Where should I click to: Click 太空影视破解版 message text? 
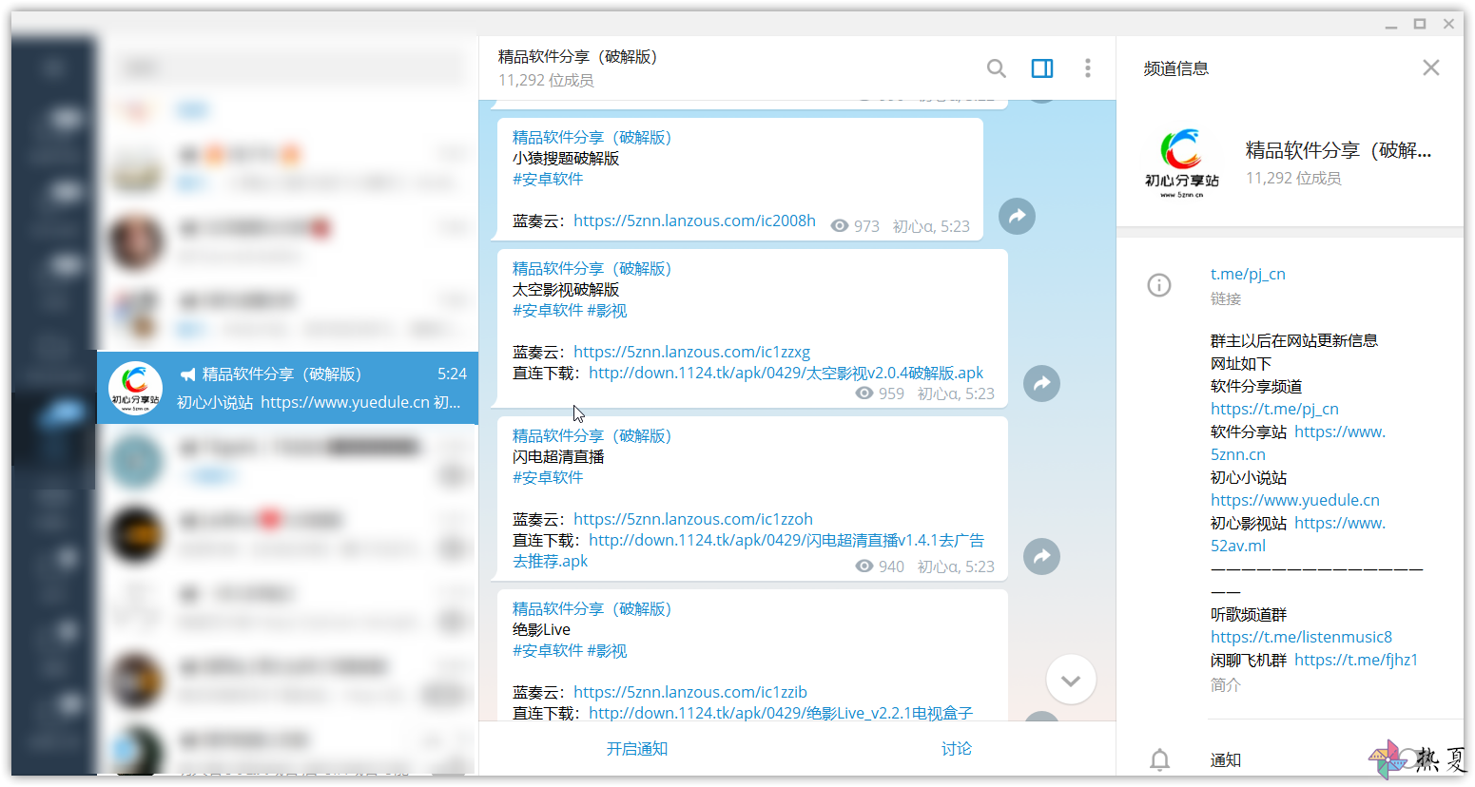click(x=566, y=289)
